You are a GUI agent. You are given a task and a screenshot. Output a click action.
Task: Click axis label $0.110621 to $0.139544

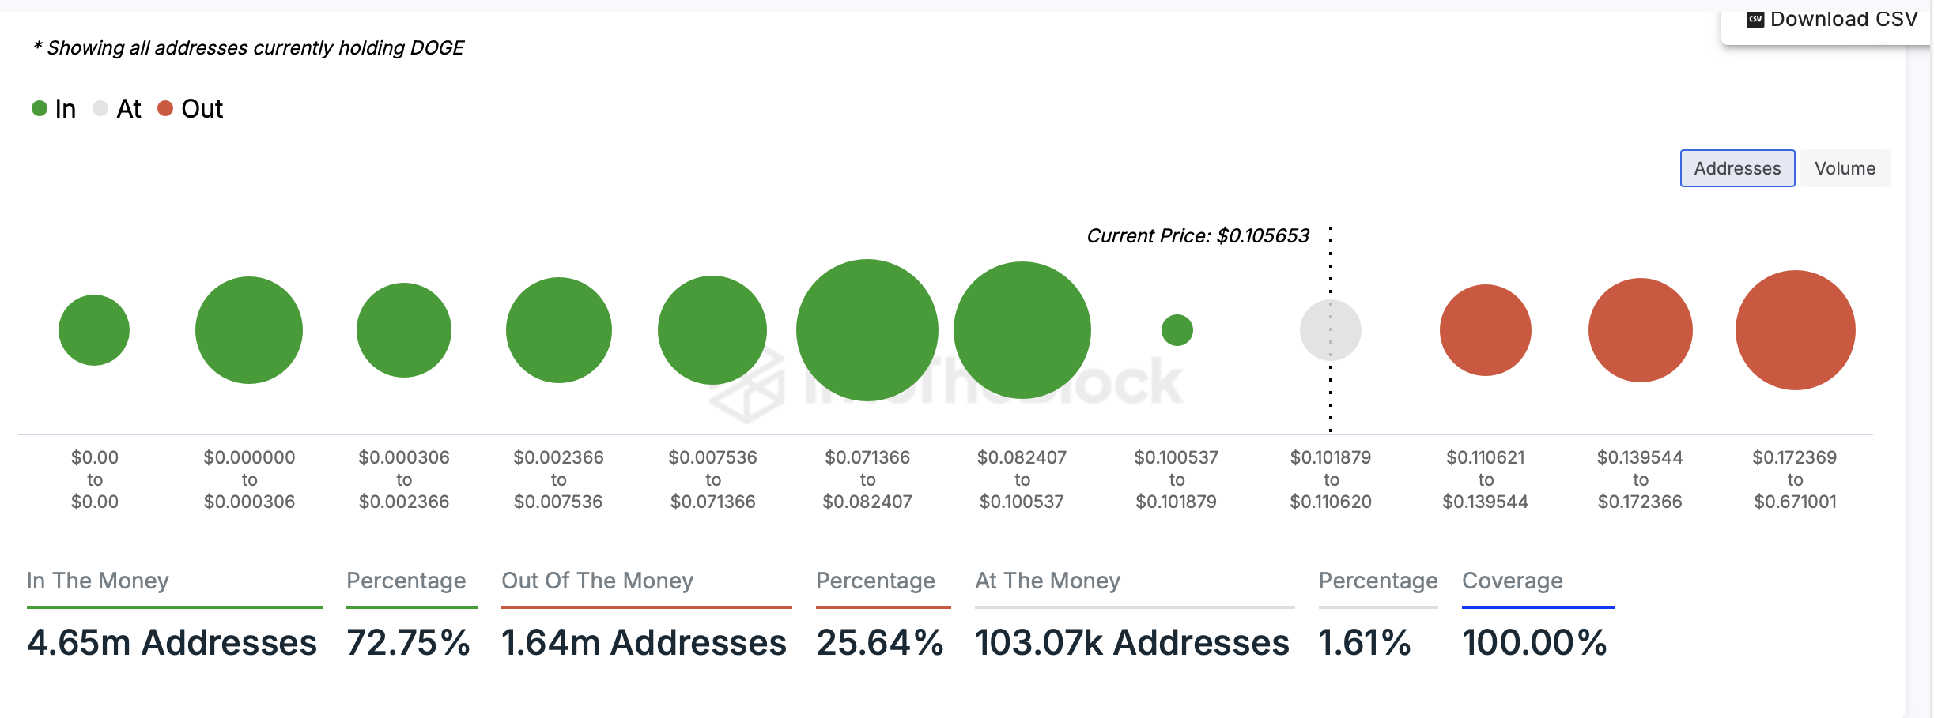pos(1486,479)
